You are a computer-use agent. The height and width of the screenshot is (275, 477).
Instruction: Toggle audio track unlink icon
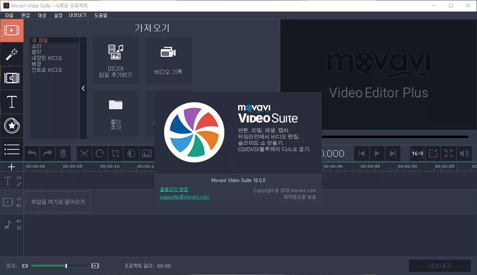point(19,228)
